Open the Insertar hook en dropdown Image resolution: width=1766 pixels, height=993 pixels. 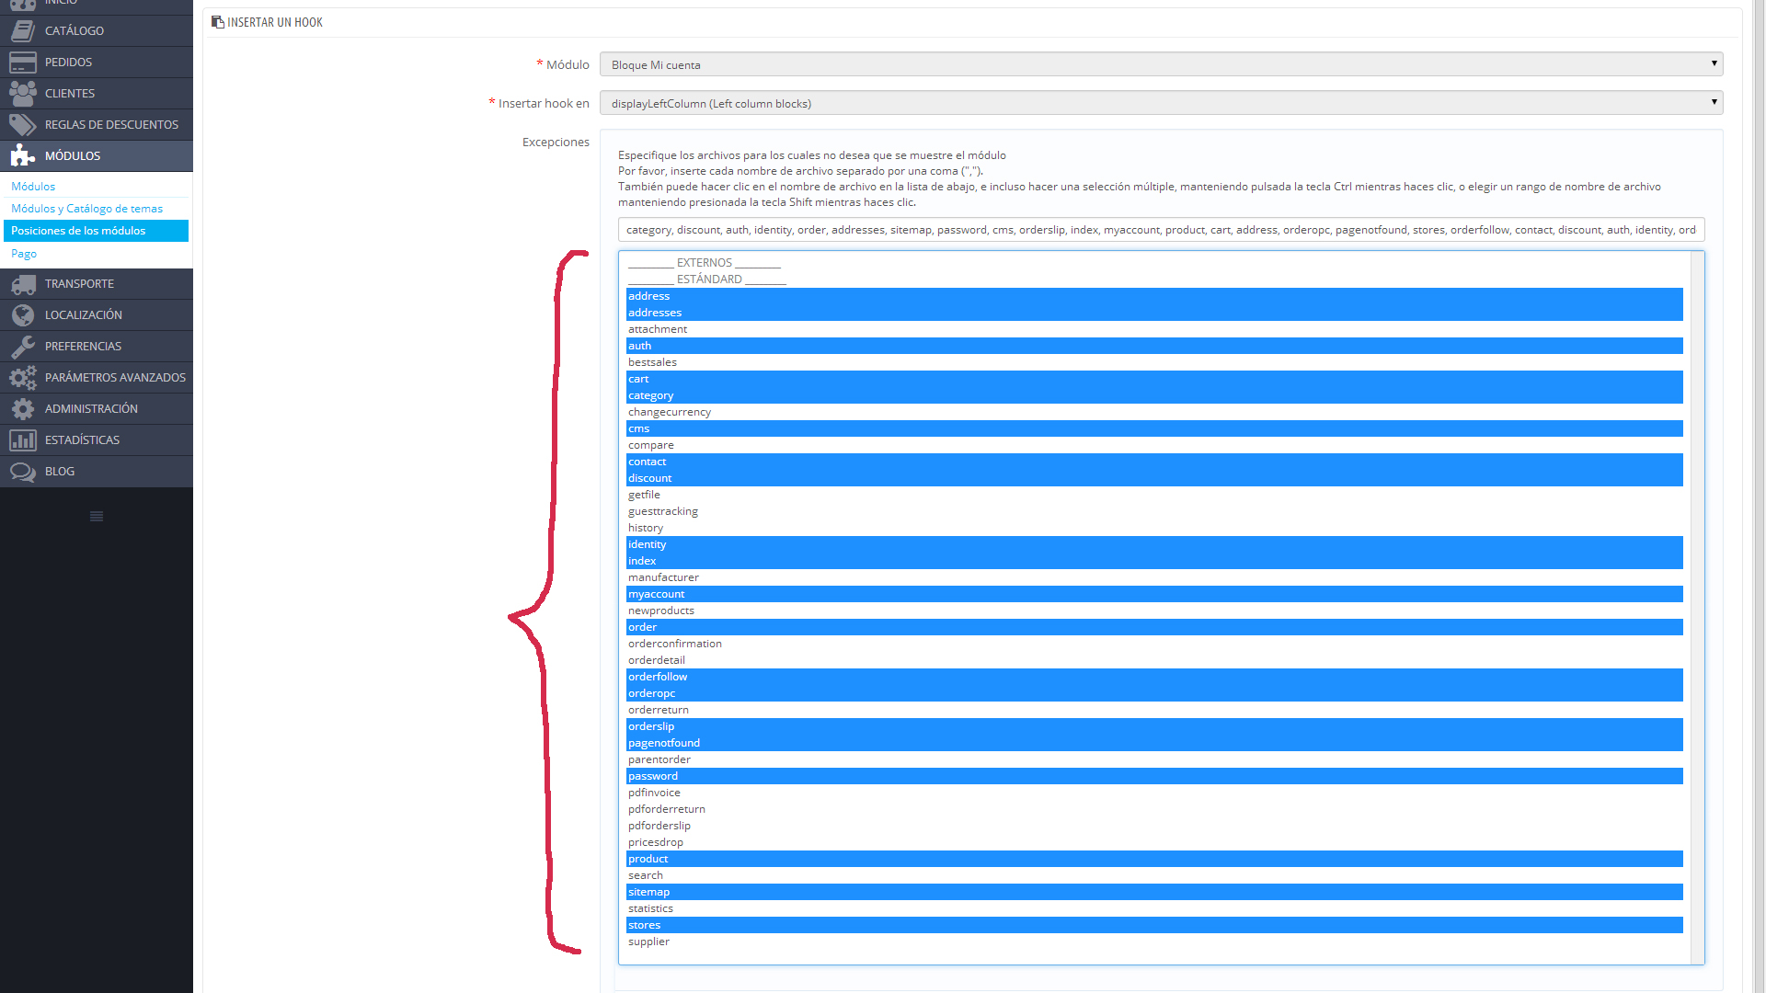(1161, 103)
